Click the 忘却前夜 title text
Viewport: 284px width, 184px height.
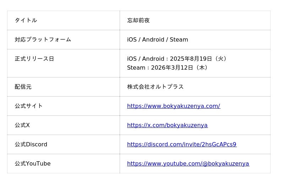pos(138,20)
